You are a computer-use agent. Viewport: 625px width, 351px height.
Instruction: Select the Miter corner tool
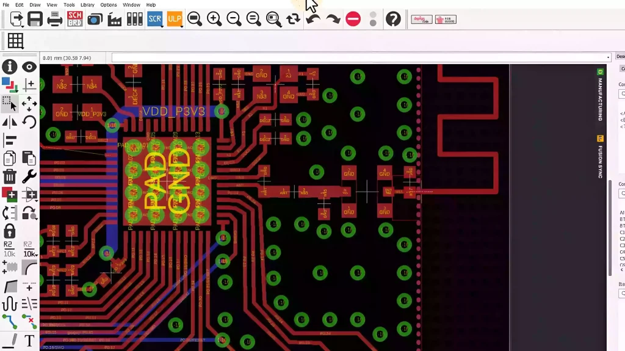(x=29, y=267)
